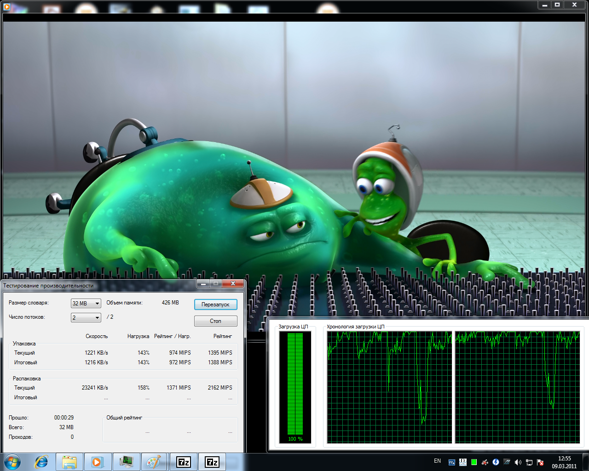Click the green CPU usage tray icon
The height and width of the screenshot is (471, 589).
coord(474,462)
